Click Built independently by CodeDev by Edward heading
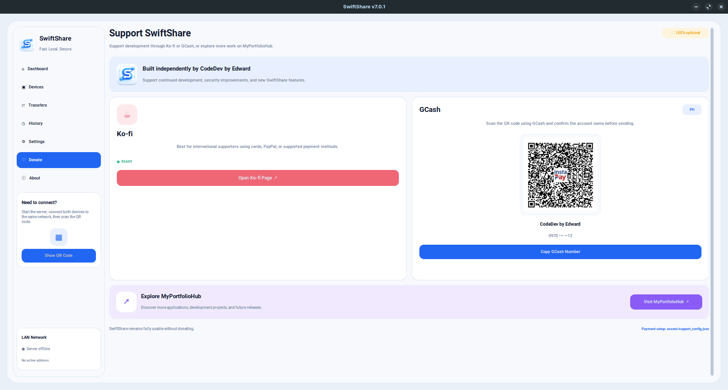 click(196, 69)
